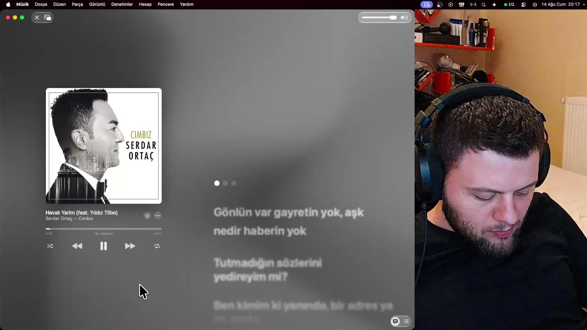Image resolution: width=587 pixels, height=330 pixels.
Task: Open the Dosya menu
Action: (x=41, y=5)
